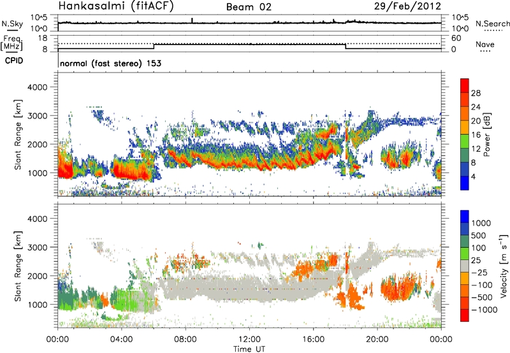The width and height of the screenshot is (510, 353).
Task: Click the Nave legend label
Action: [485, 44]
